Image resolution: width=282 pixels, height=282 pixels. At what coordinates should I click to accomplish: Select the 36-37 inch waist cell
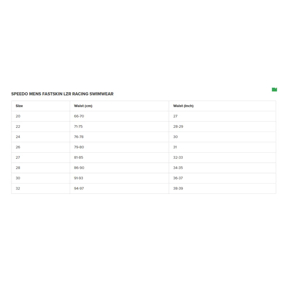tap(178, 178)
